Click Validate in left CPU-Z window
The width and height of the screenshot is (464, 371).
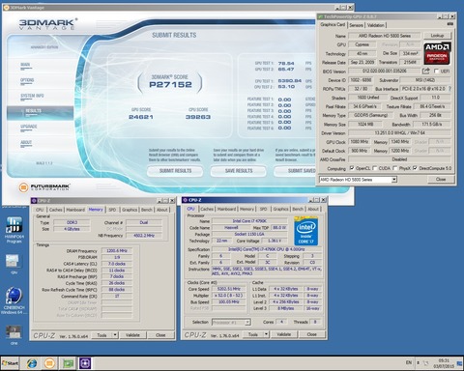pos(132,335)
